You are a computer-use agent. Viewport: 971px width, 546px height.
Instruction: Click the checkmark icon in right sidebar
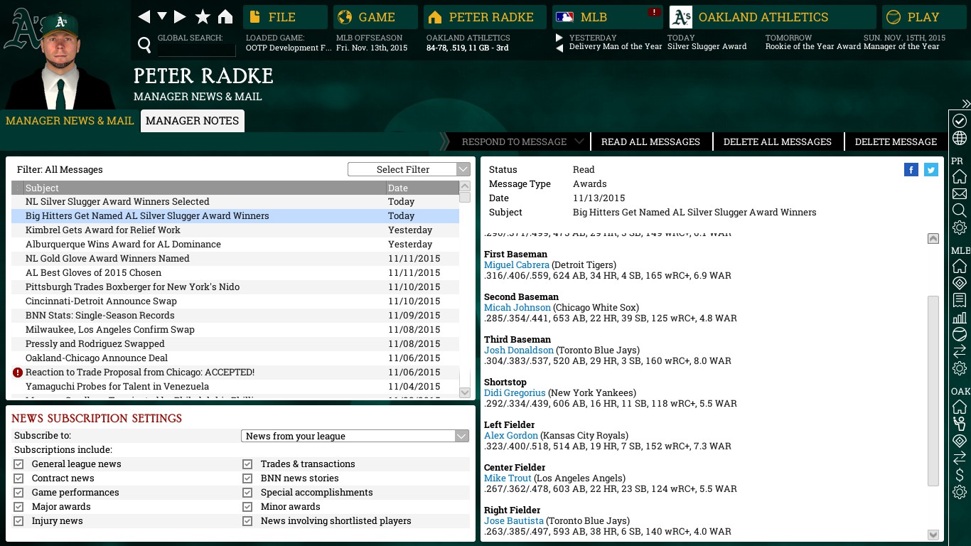point(960,121)
